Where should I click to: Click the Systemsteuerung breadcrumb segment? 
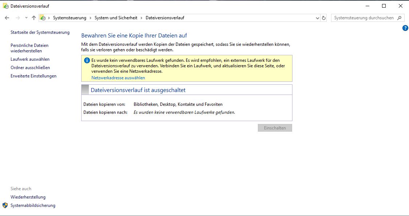(x=70, y=18)
